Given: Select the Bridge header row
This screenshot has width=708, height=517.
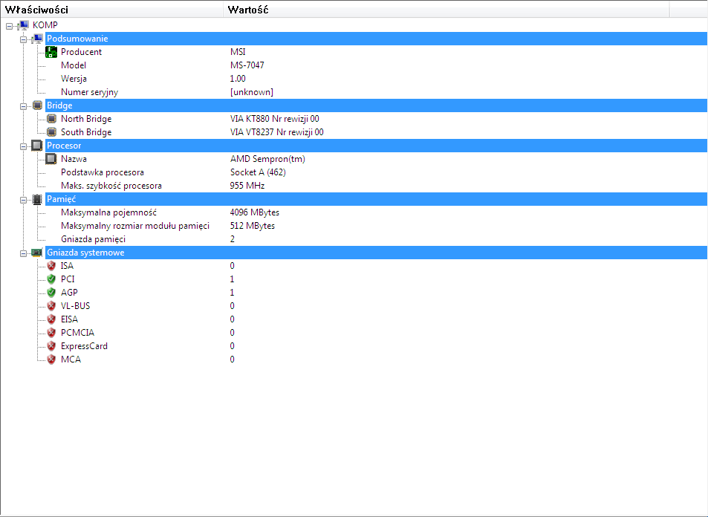Looking at the screenshot, I should tap(376, 105).
